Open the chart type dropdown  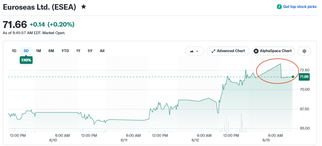[194, 51]
